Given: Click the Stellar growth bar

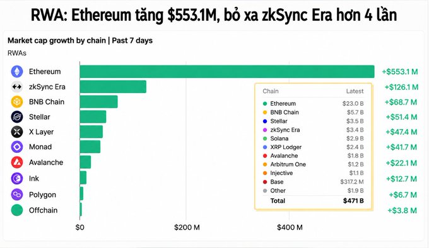Looking at the screenshot, I should pyautogui.click(x=93, y=117).
